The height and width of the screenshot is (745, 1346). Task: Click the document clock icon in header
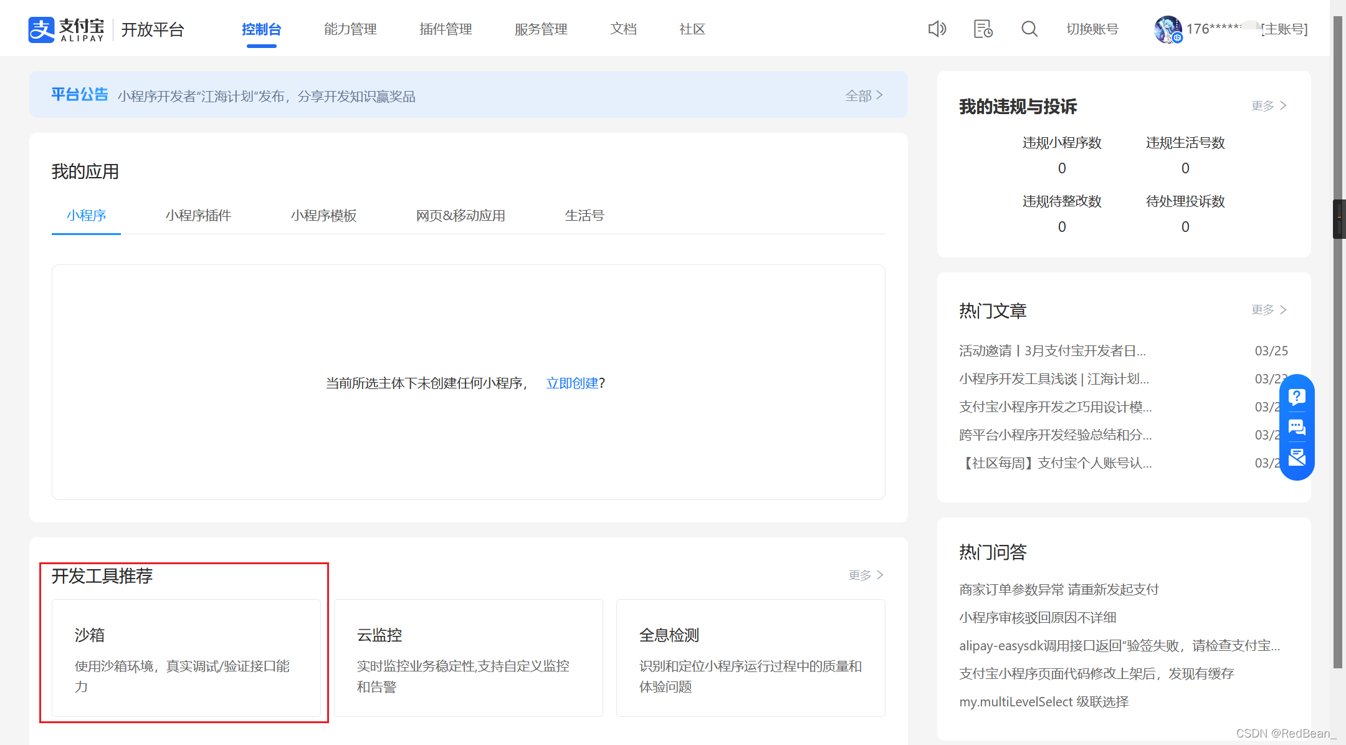pyautogui.click(x=983, y=29)
